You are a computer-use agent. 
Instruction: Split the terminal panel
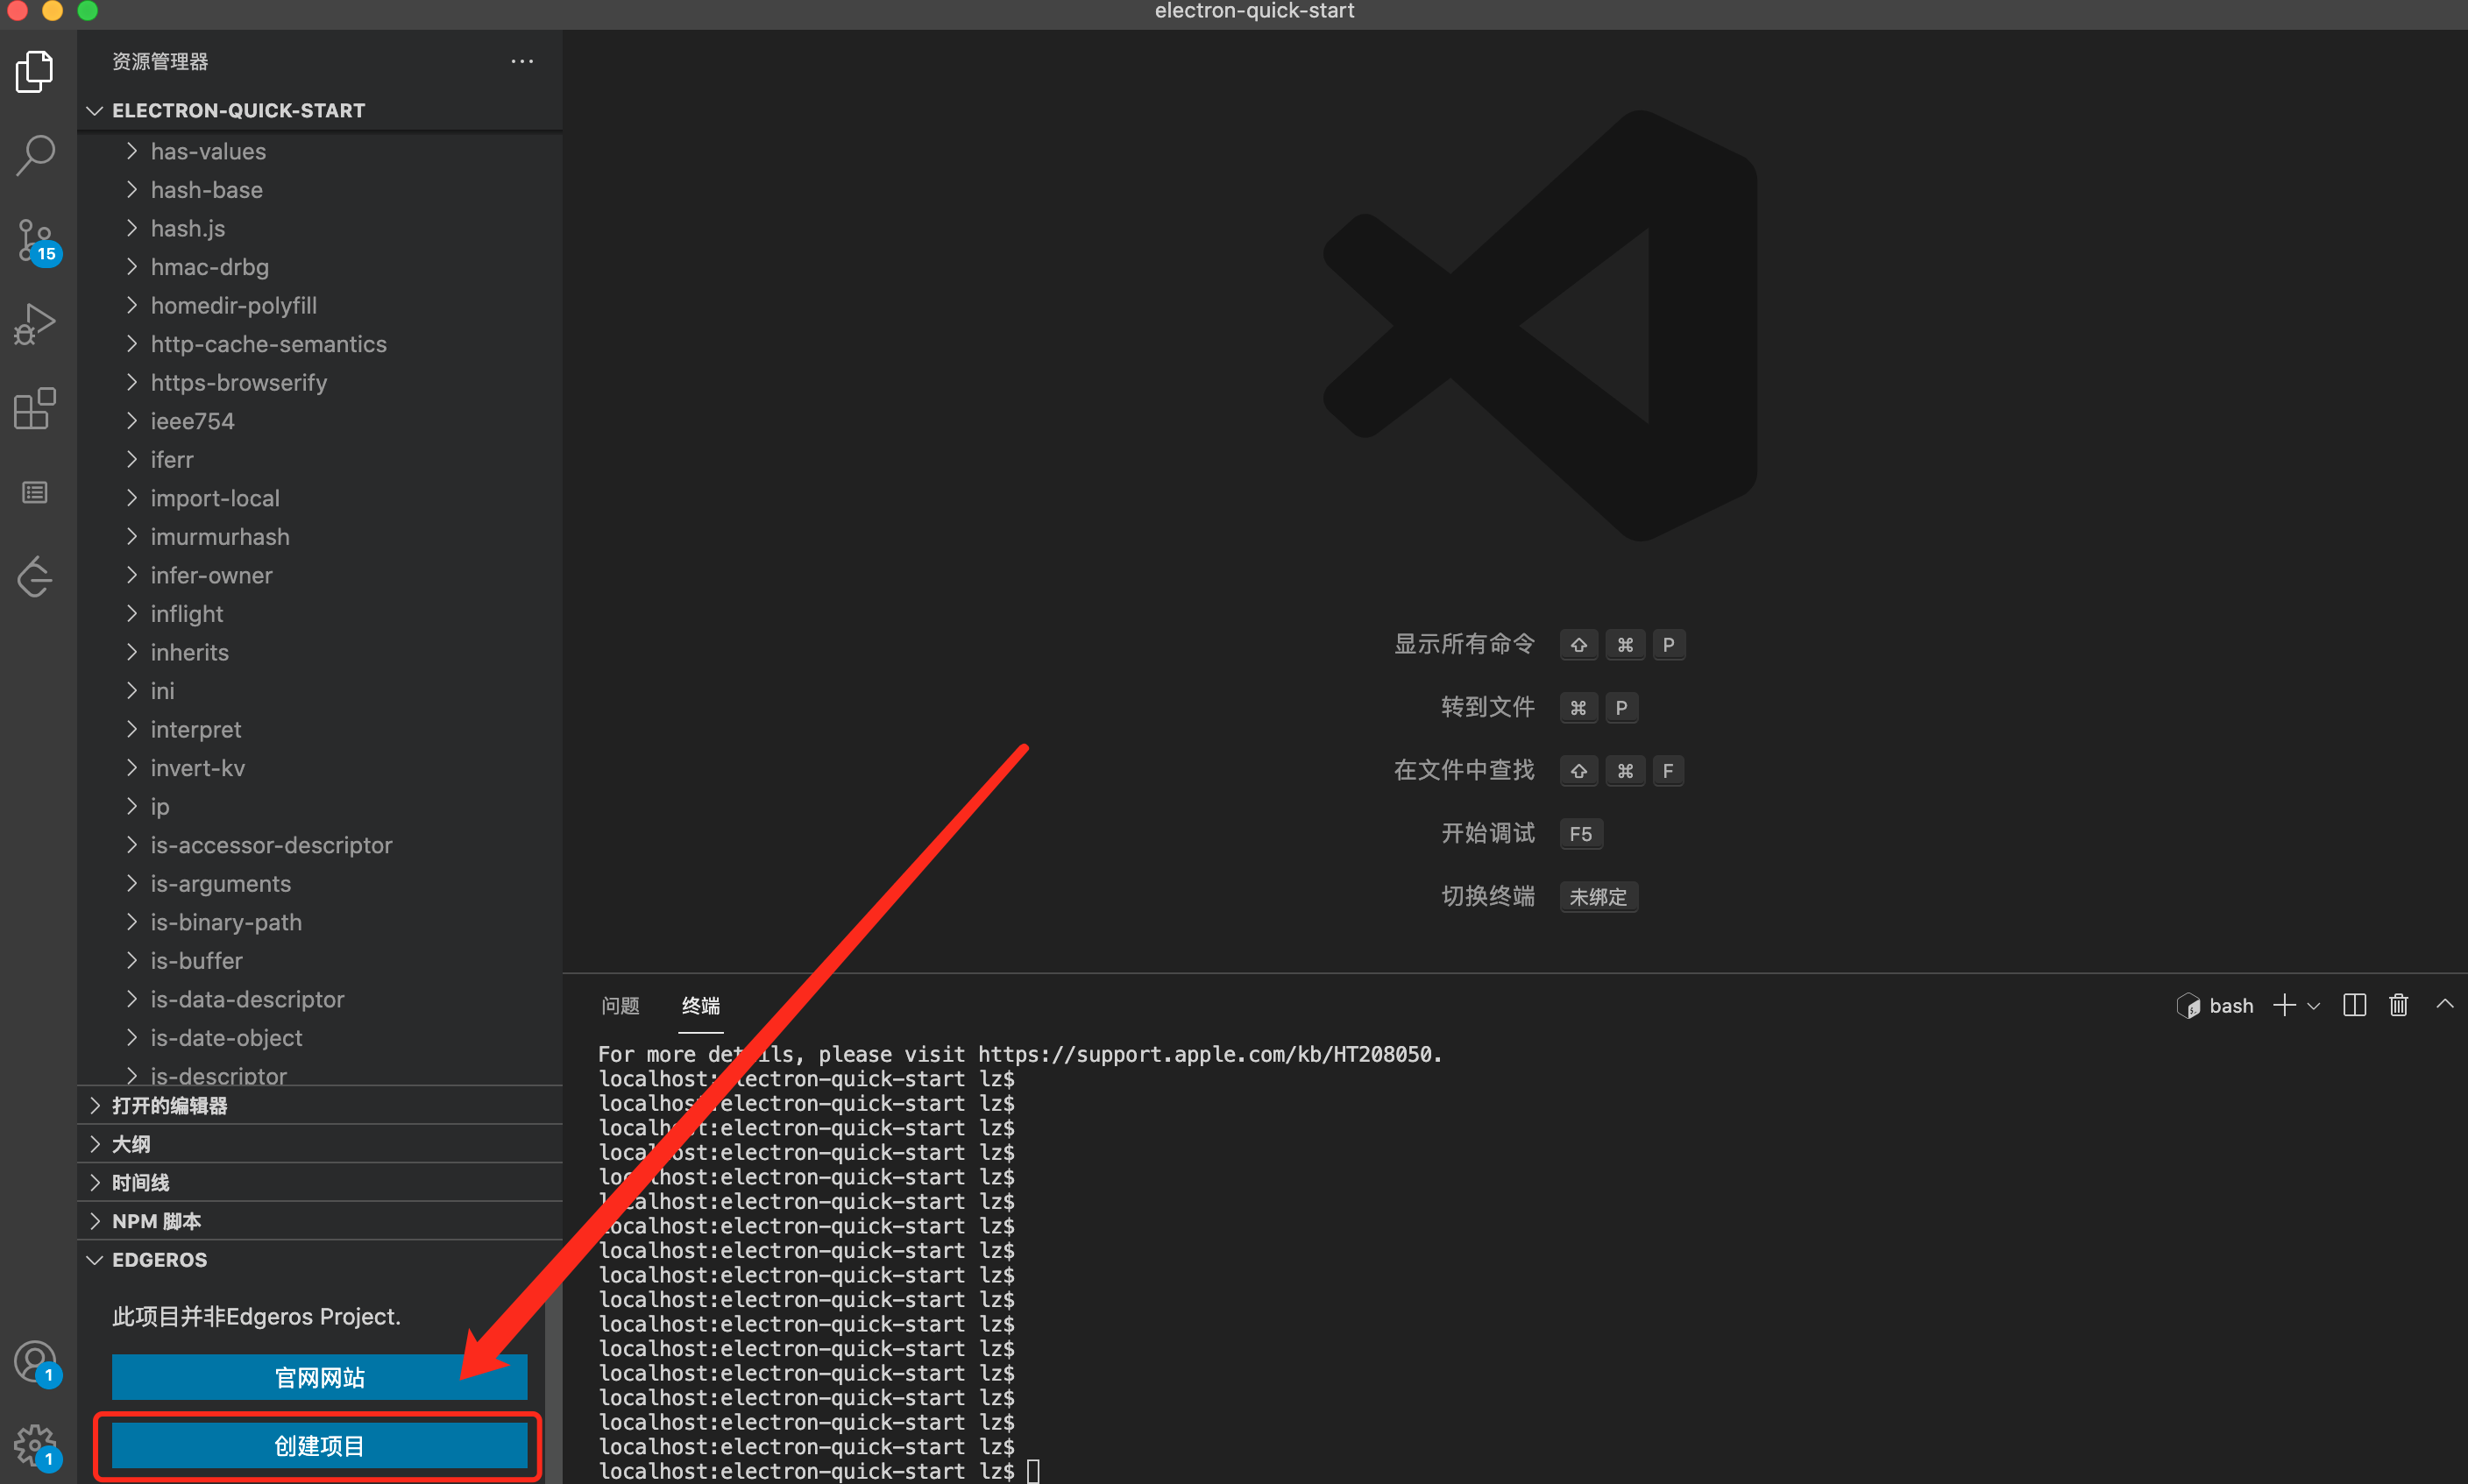tap(2354, 1005)
